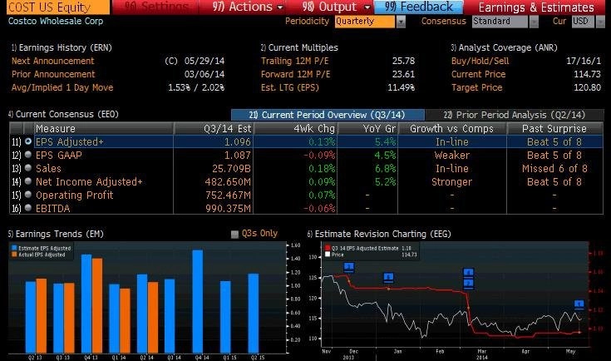Click the Trailing 12M P/E label

294,61
